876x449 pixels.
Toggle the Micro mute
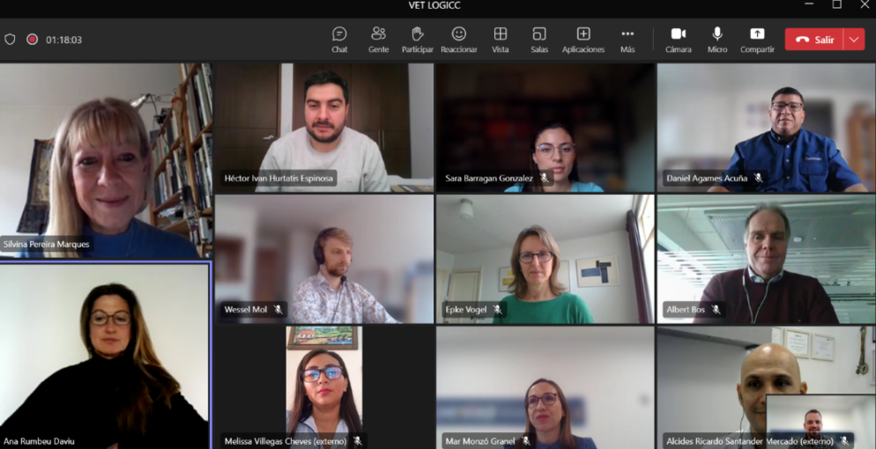point(717,40)
